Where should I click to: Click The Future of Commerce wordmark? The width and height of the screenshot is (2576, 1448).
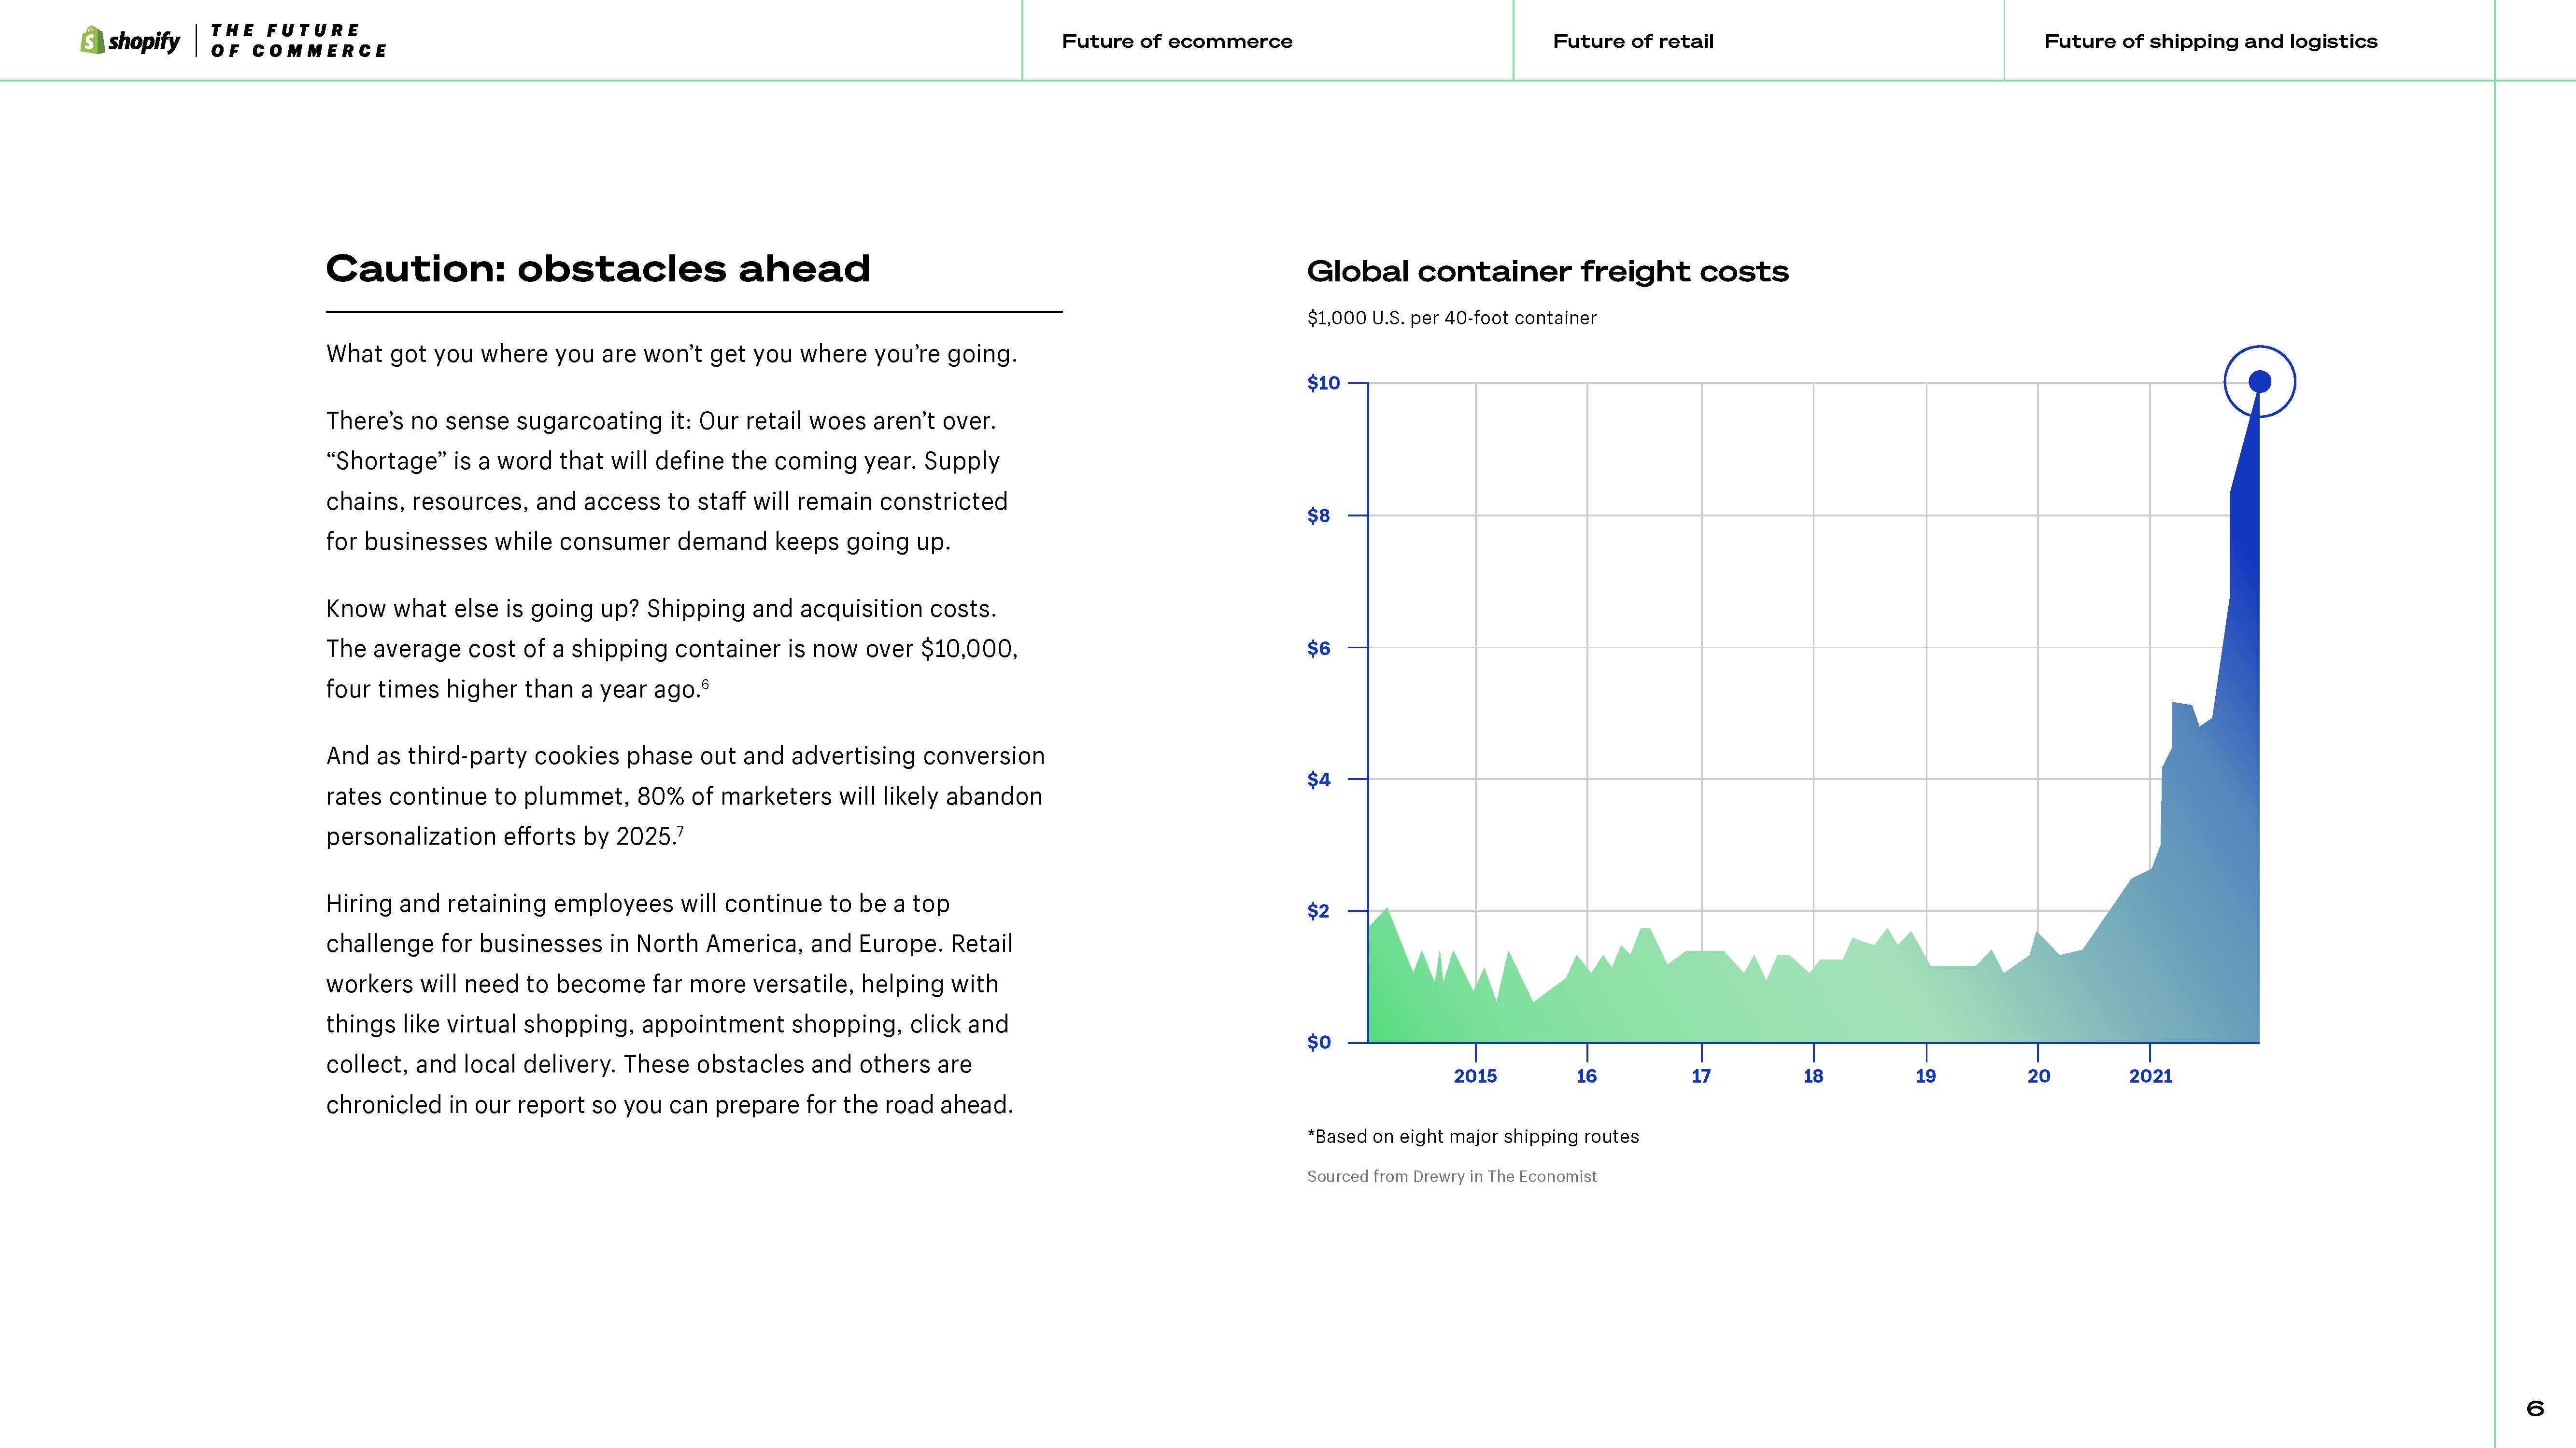298,41
